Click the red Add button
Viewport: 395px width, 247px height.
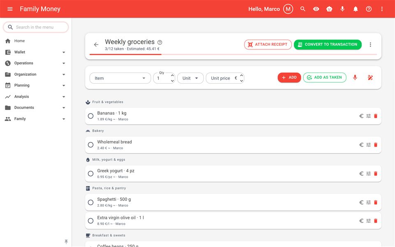tap(289, 77)
